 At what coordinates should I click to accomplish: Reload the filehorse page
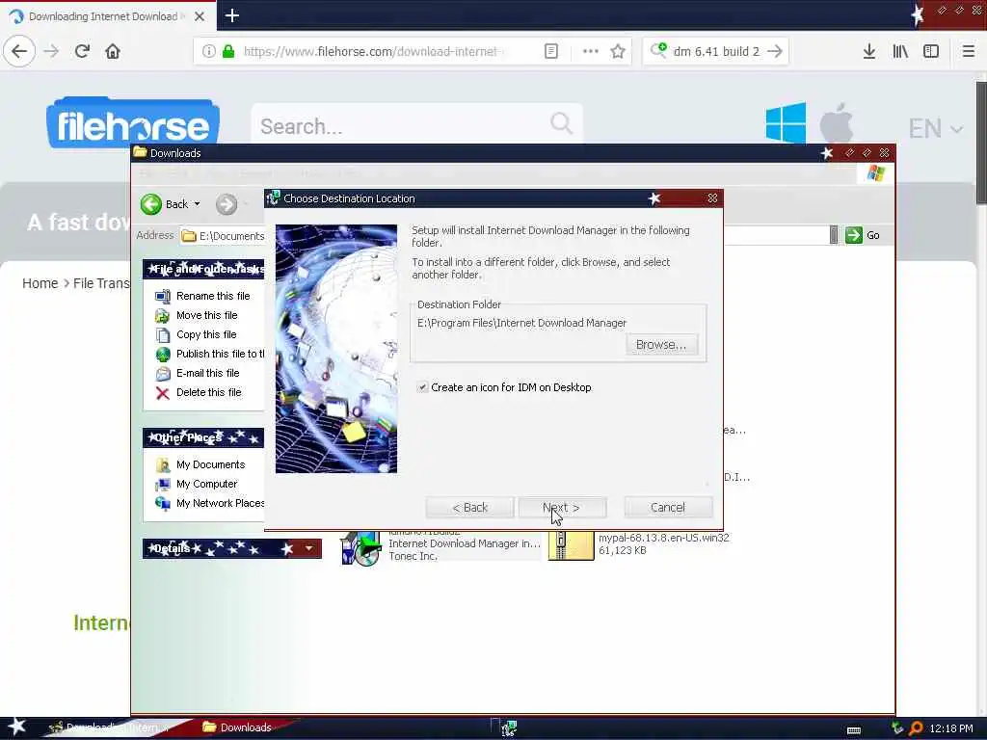[x=82, y=51]
